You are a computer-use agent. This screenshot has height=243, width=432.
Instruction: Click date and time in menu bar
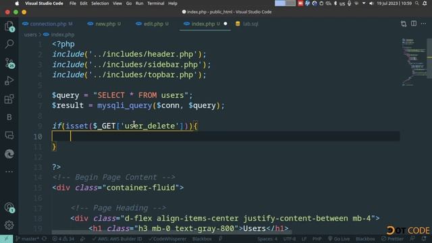point(394,3)
